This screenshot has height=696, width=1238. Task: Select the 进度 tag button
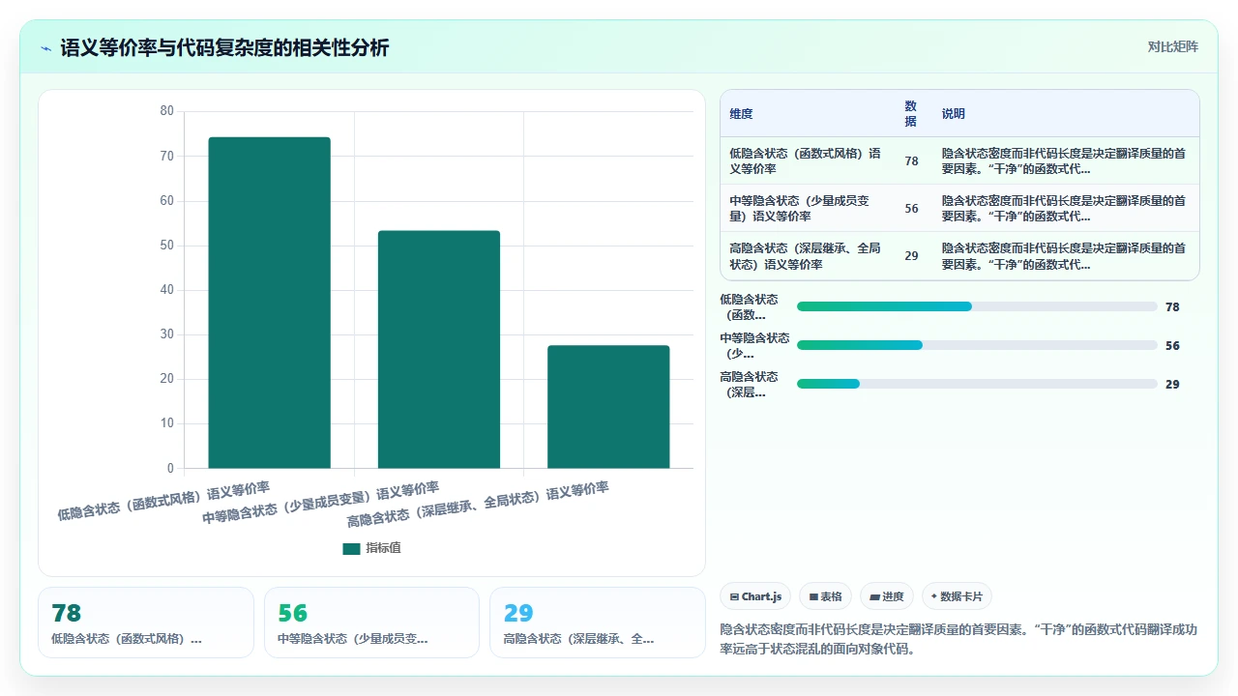pyautogui.click(x=887, y=596)
